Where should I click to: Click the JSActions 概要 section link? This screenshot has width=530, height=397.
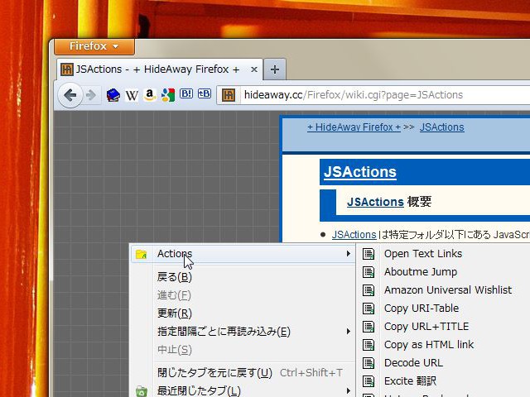[375, 202]
